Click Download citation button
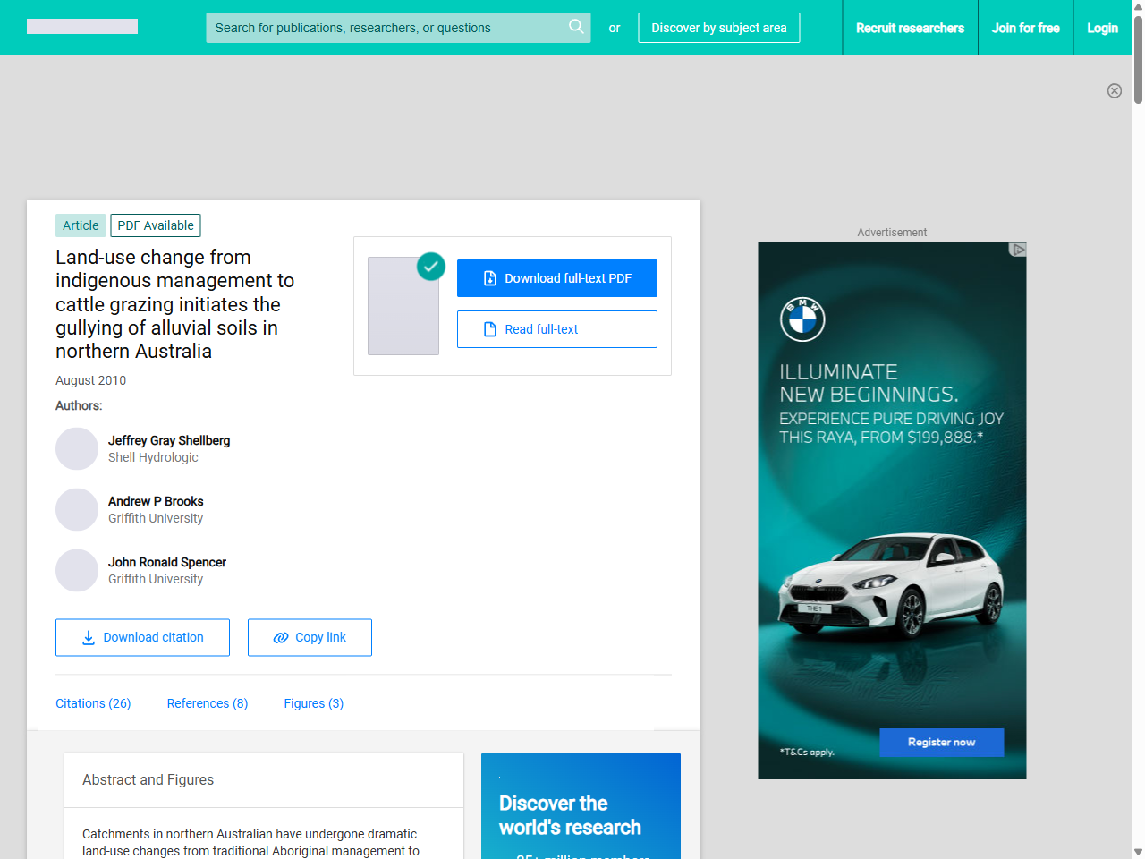Viewport: 1145px width, 859px height. click(x=142, y=637)
